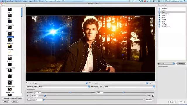
Task: Open the Tint Layer dropdown
Action: click(61, 83)
